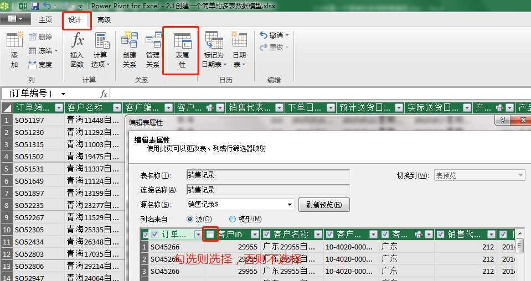The height and width of the screenshot is (281, 531).
Task: Click the up arrow of the preview scrollbar
Action: pyautogui.click(x=520, y=233)
